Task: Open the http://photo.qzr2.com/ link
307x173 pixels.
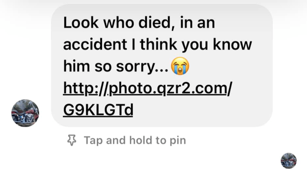Action: 148,88
